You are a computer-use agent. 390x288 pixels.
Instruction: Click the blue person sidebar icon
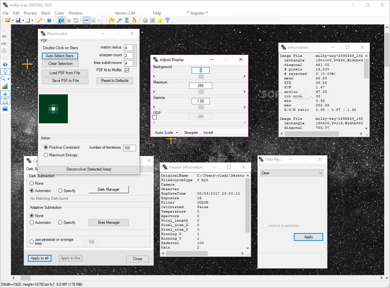click(x=5, y=94)
